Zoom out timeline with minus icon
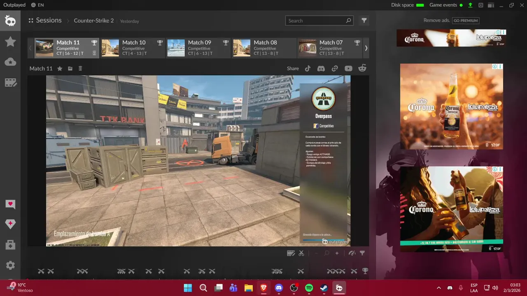 click(317, 253)
